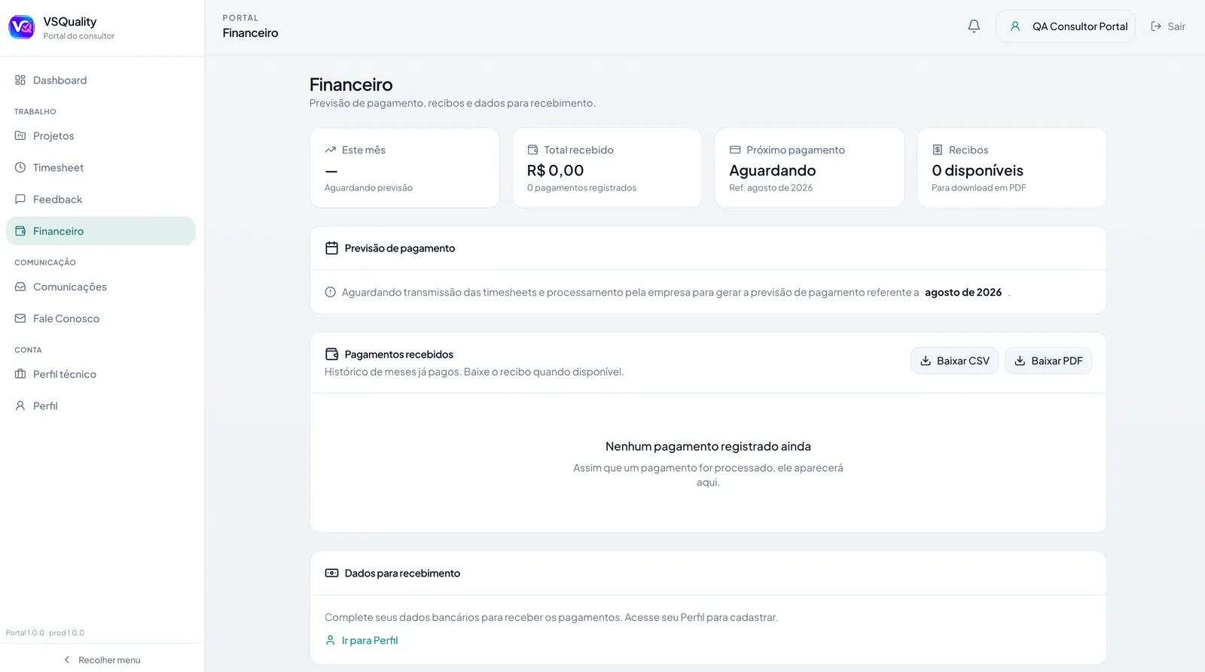
Task: Open Comunicações in the sidebar
Action: pos(101,287)
